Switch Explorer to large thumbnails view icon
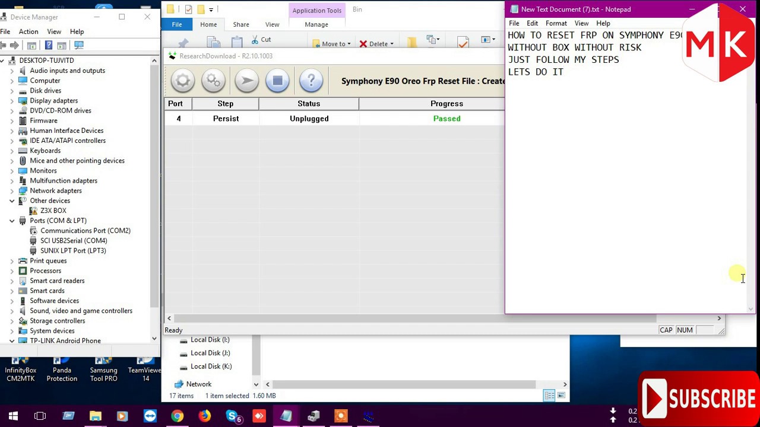The image size is (760, 427). click(x=561, y=396)
